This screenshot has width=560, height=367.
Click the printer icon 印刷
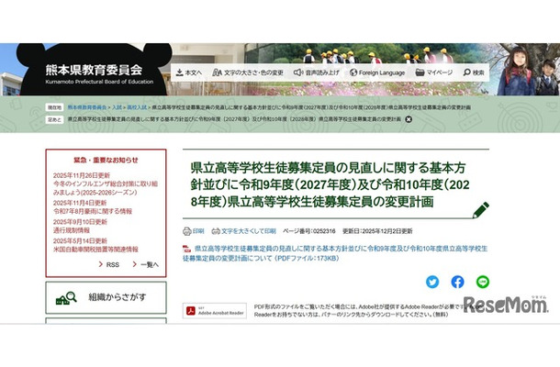click(193, 231)
